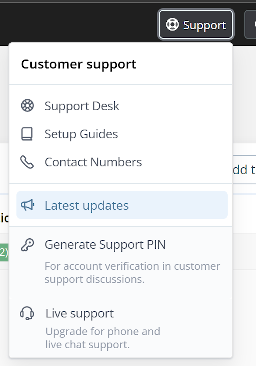Close the dropdown via the Support button label

click(204, 25)
